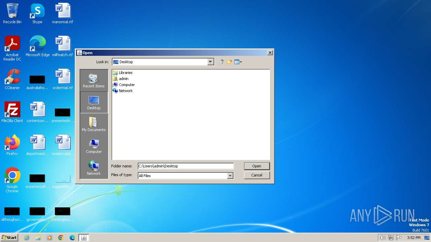Select the australiaho... desktop file
Image resolution: width=431 pixels, height=242 pixels.
point(37,82)
